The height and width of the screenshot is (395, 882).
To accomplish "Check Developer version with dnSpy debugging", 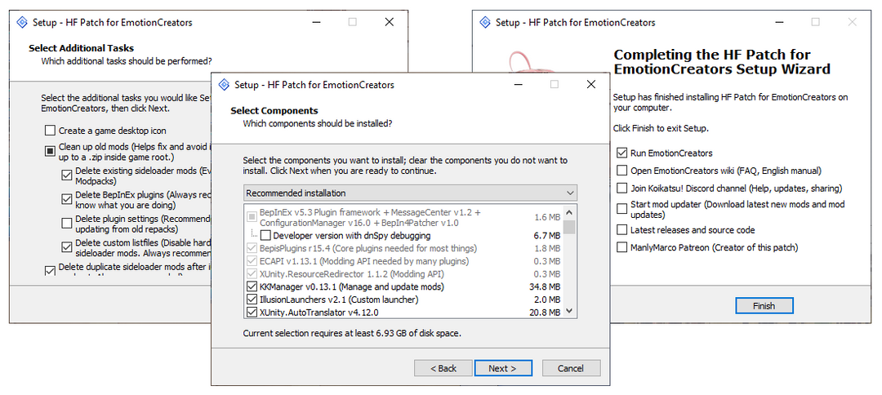I will (x=265, y=236).
